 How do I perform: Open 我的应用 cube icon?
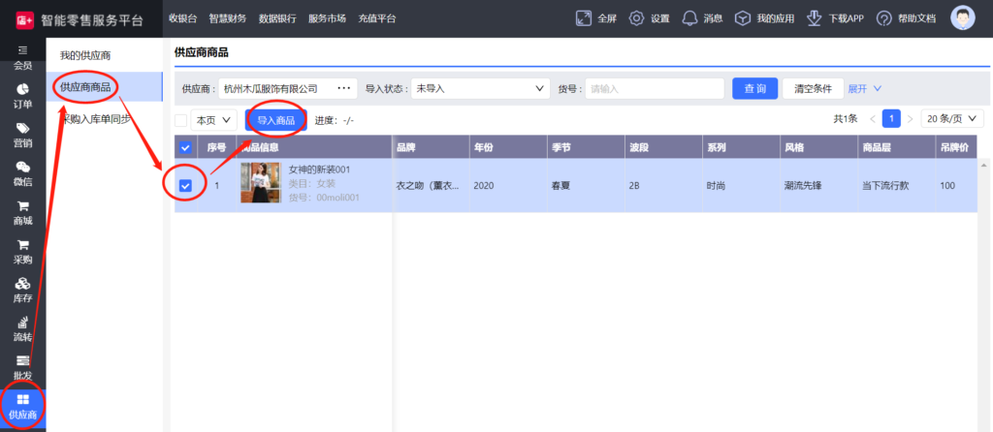click(x=742, y=18)
